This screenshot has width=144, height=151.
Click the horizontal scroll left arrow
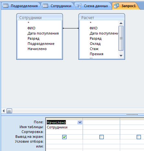click(x=4, y=111)
